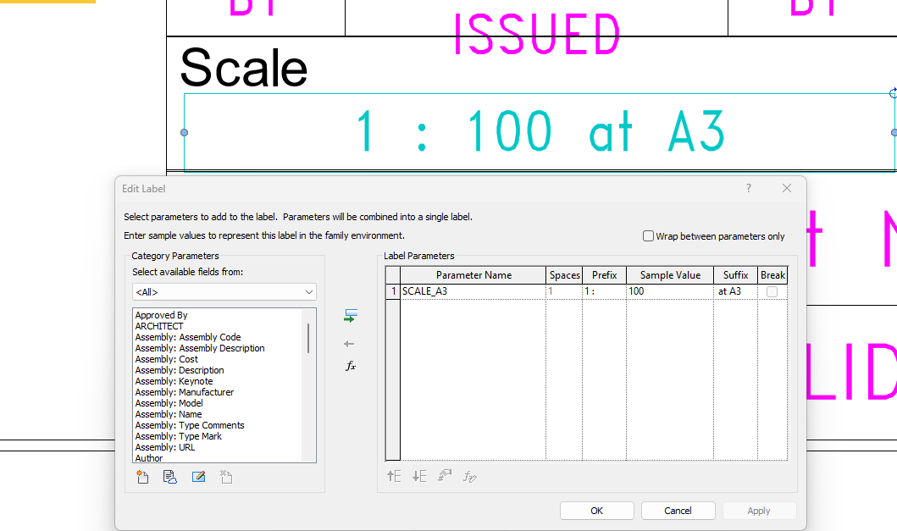
Task: Click Edit units format icon
Action: [x=445, y=475]
